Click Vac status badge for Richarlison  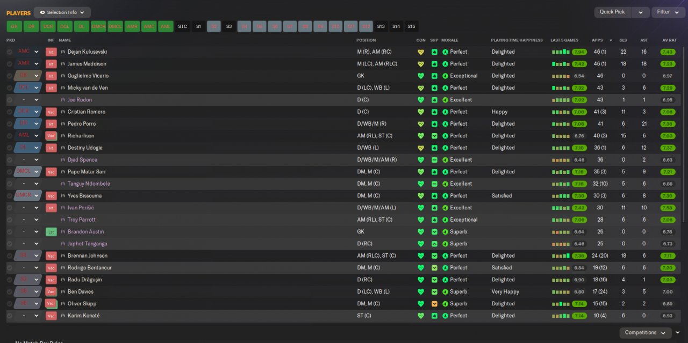click(51, 136)
